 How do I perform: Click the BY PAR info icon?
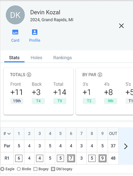coord(100,75)
